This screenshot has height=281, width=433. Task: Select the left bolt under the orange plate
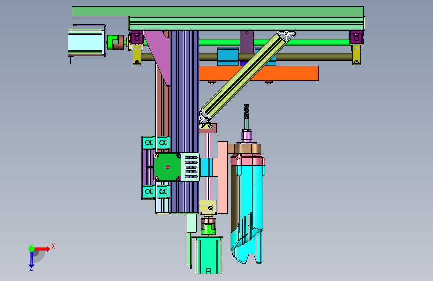[x=212, y=82]
